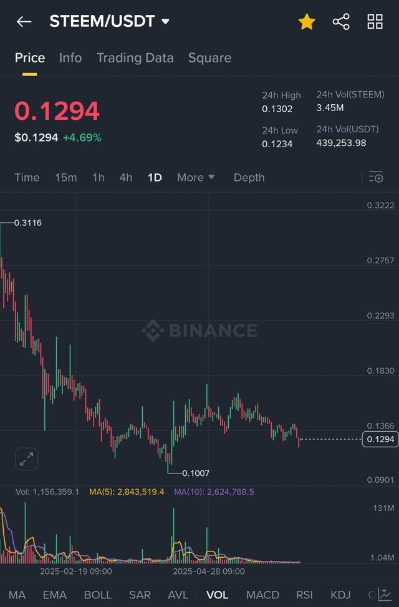399x607 pixels.
Task: Click the large red 0.1294 price
Action: [57, 110]
